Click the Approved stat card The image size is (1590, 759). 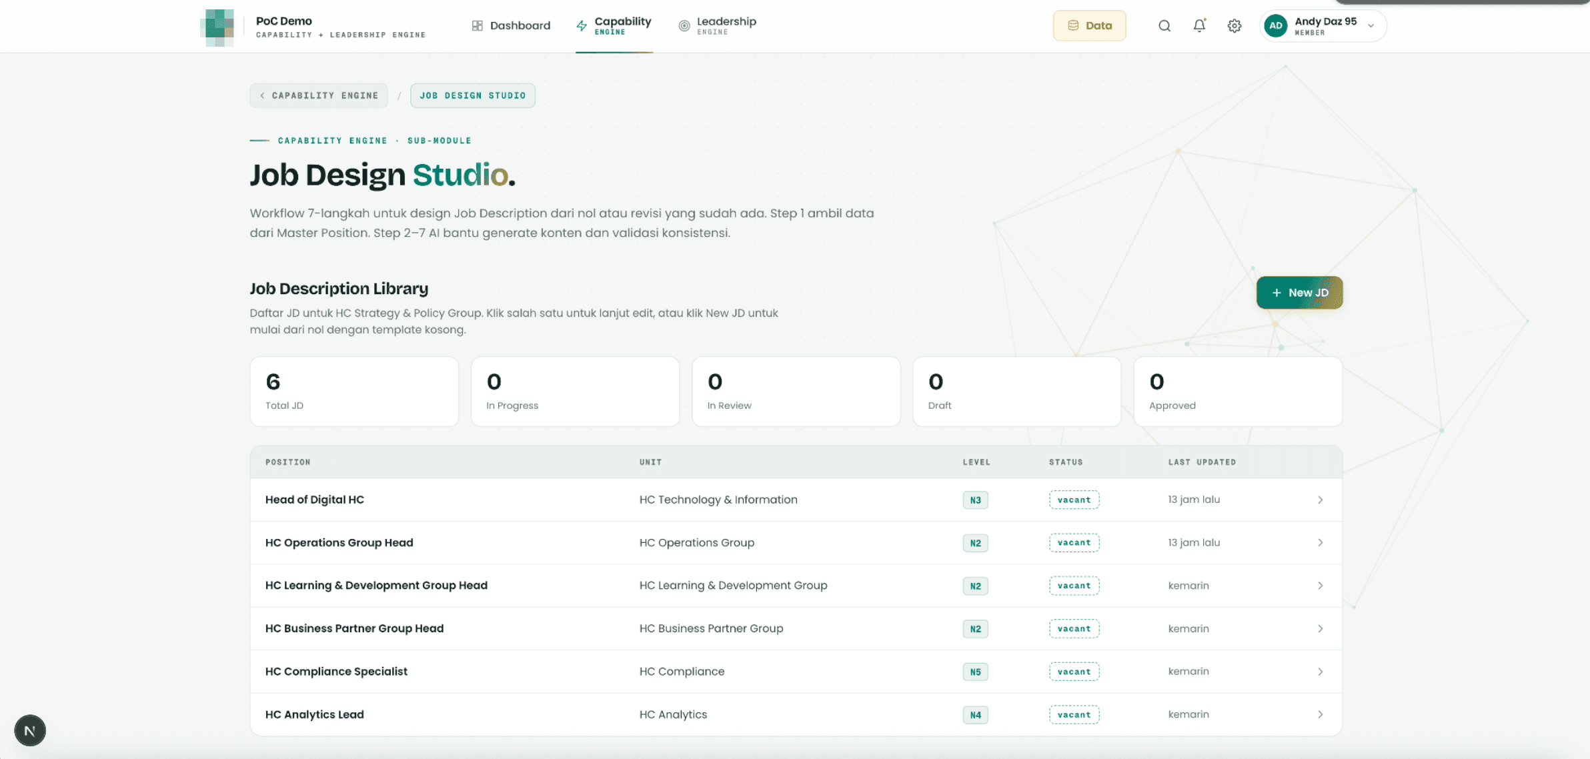[x=1238, y=392]
